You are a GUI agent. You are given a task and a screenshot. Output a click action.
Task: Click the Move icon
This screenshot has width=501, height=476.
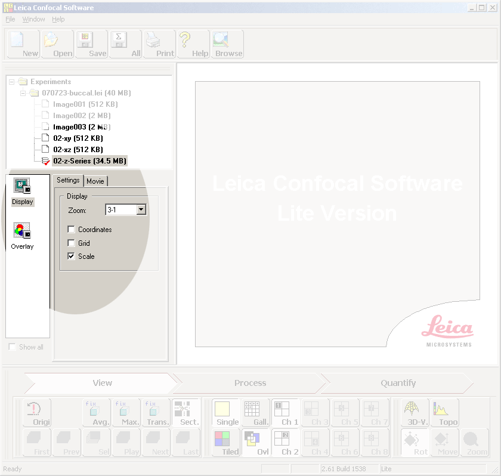point(445,443)
